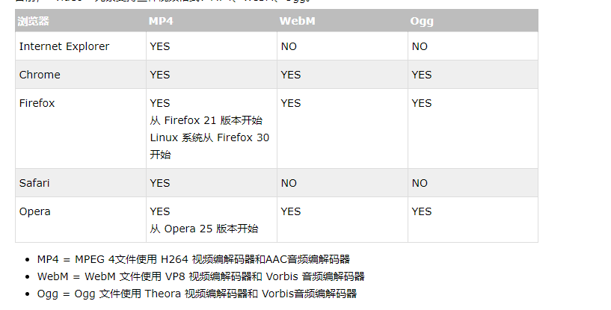Click the "从 Firefox 21 版本开始" note
Screen dimensions: 611x310
[206, 120]
